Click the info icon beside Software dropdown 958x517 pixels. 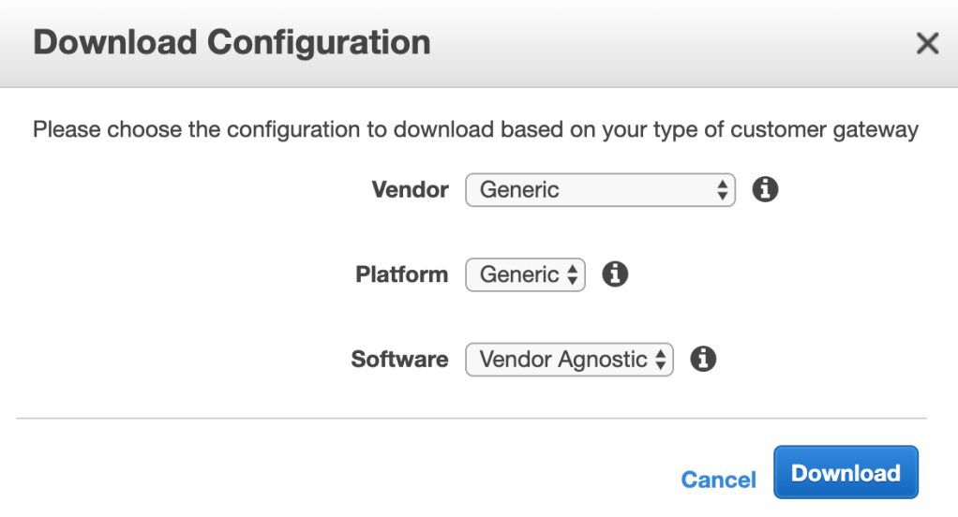[703, 359]
